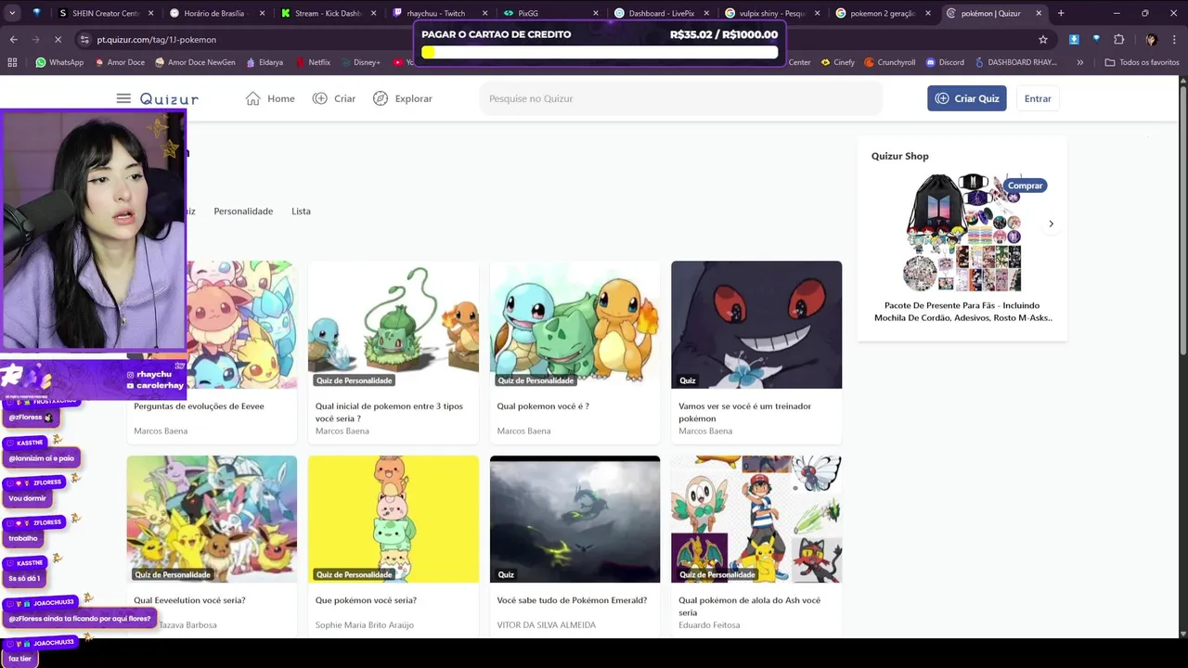
Task: Click the Entrar login button
Action: tap(1038, 98)
